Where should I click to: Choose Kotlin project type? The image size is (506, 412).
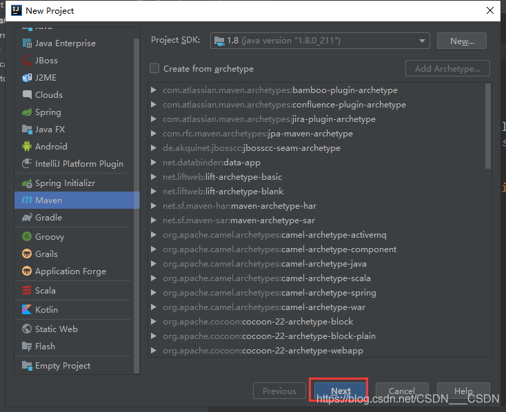pos(74,310)
